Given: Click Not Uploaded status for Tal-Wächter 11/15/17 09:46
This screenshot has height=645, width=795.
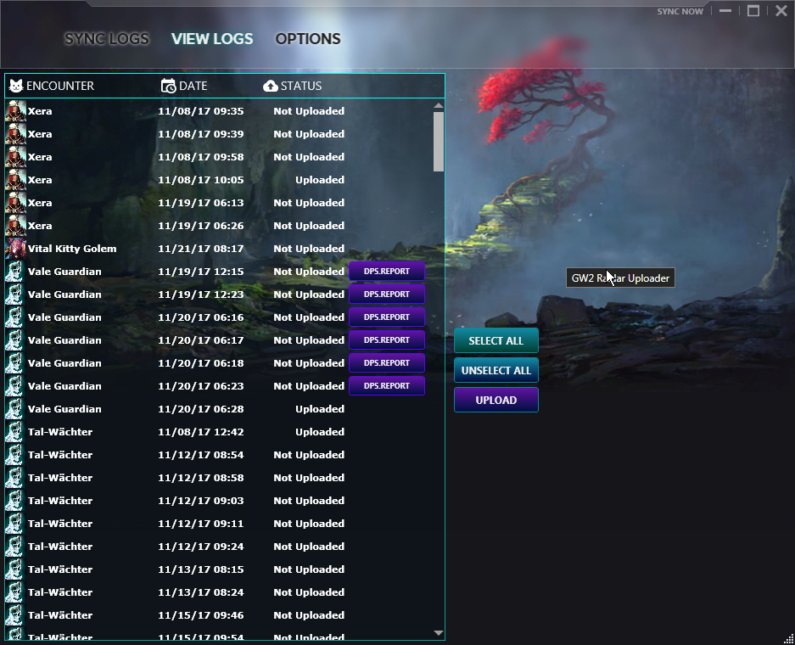Looking at the screenshot, I should click(309, 614).
